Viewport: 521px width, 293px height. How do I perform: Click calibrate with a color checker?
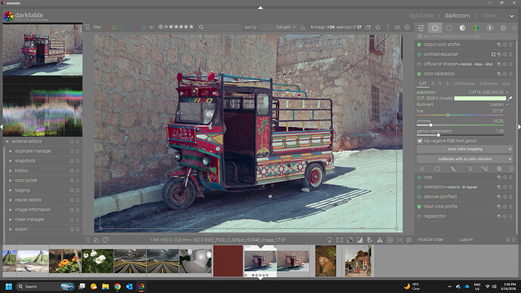[x=464, y=159]
